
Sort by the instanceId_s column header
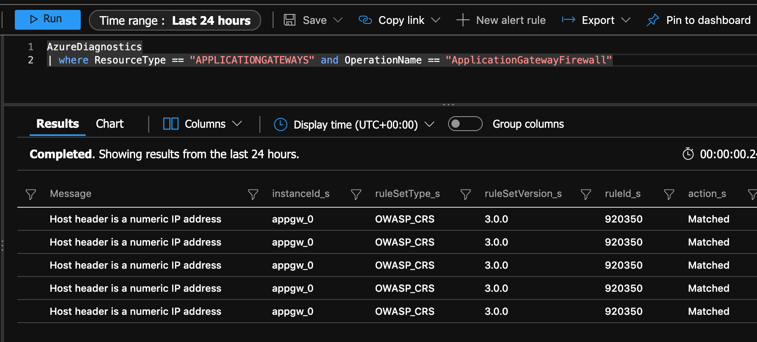(301, 194)
